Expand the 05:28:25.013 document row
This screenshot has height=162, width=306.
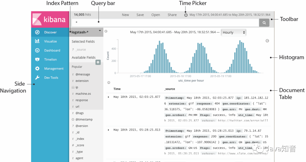pyautogui.click(x=109, y=130)
